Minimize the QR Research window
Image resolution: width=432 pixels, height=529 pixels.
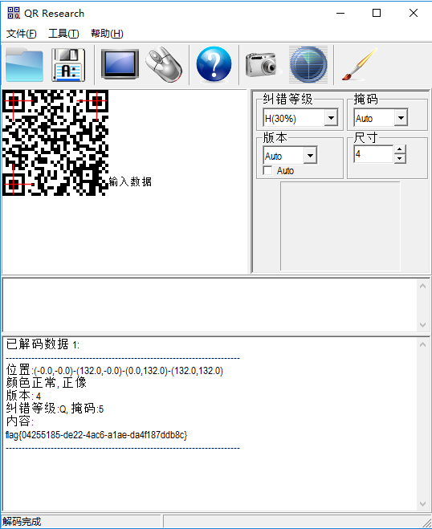coord(340,13)
